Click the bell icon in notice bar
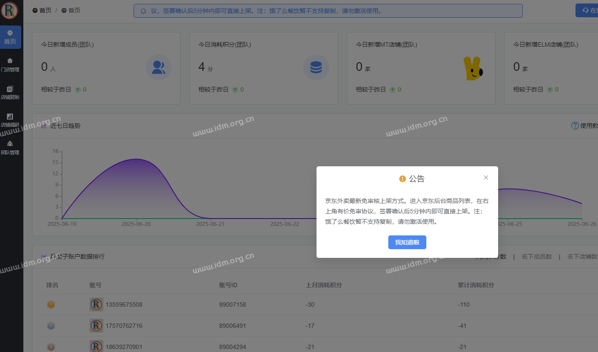 coord(144,11)
